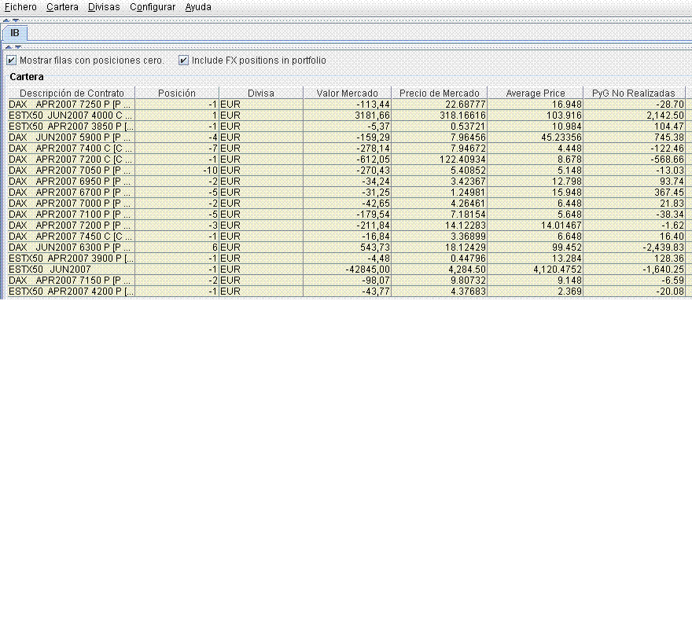Click down arrow on divider above IB tab
Image resolution: width=692 pixels, height=627 pixels.
click(16, 20)
